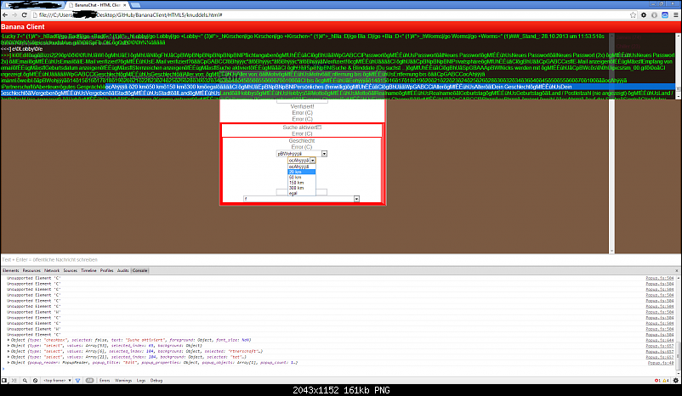Close the BananaChat browser tab
Viewport: 682px width, 396px height.
point(125,5)
